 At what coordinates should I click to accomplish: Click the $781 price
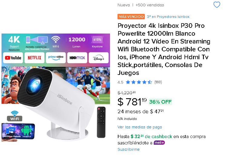(x=132, y=101)
